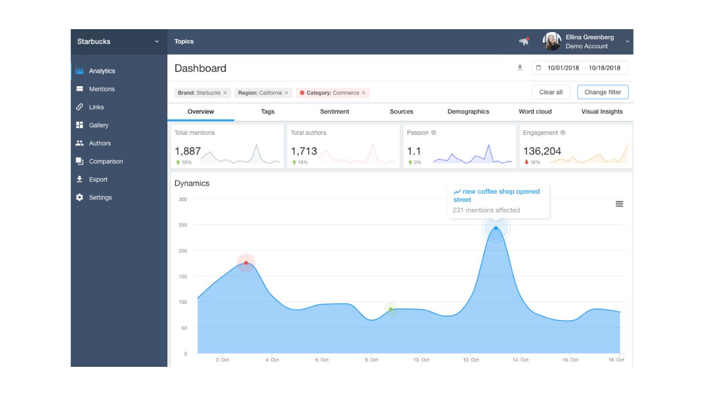The width and height of the screenshot is (704, 396).
Task: Click the 1,713 total authors value
Action: click(304, 151)
